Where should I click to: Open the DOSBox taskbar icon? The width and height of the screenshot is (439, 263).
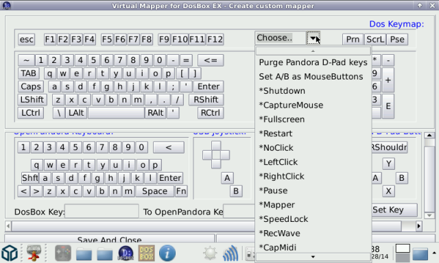(x=146, y=253)
